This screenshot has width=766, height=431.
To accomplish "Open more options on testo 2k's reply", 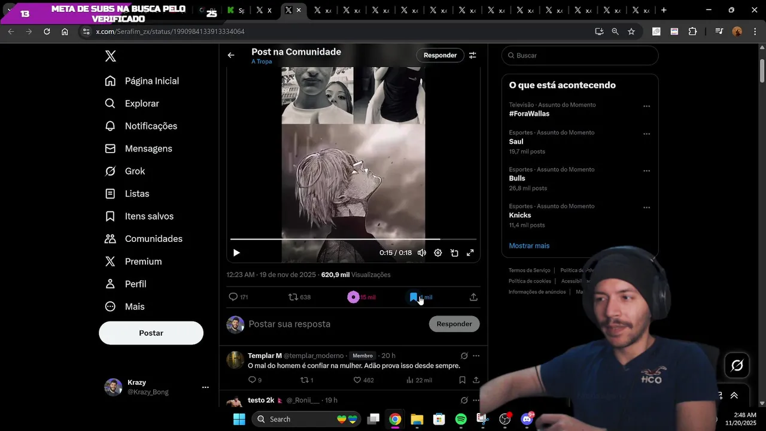I will pyautogui.click(x=476, y=400).
